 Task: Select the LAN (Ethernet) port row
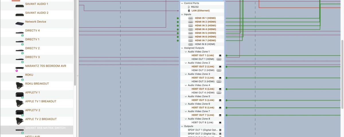tap(200, 11)
